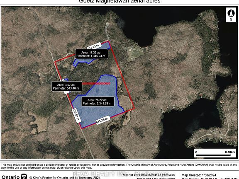Click the 0.48km scale bar

click(x=215, y=153)
